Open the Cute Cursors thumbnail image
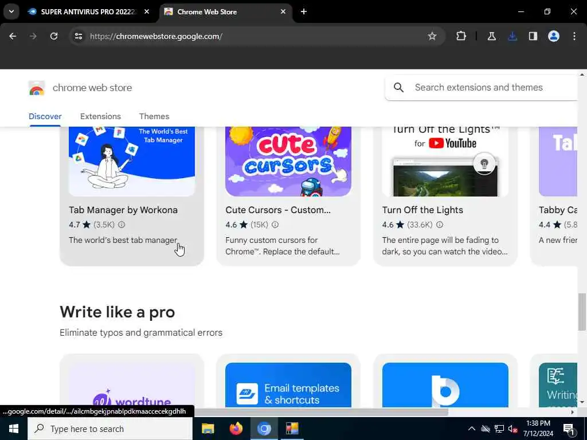 coord(288,161)
